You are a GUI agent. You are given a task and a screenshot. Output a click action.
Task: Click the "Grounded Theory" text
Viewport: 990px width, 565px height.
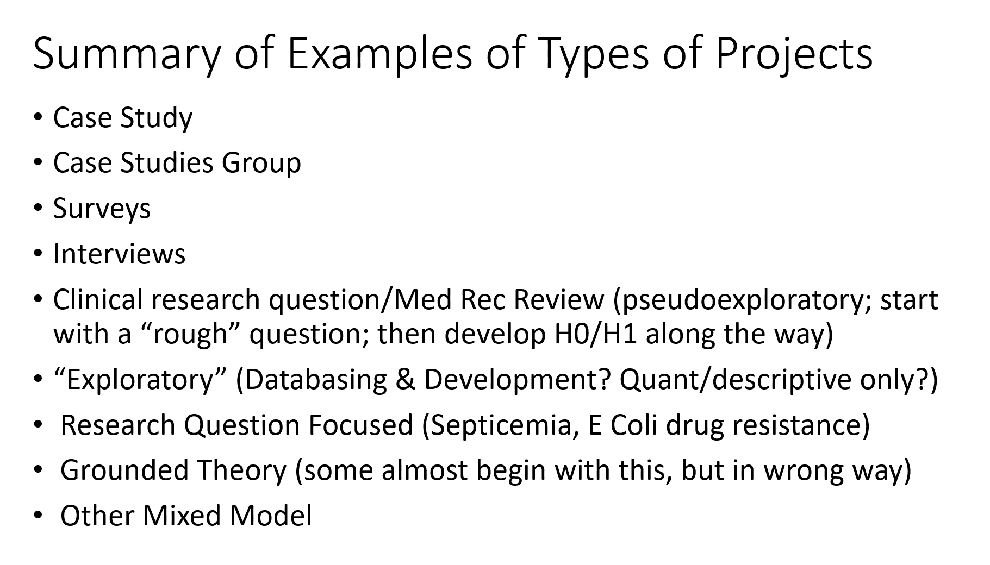(173, 470)
